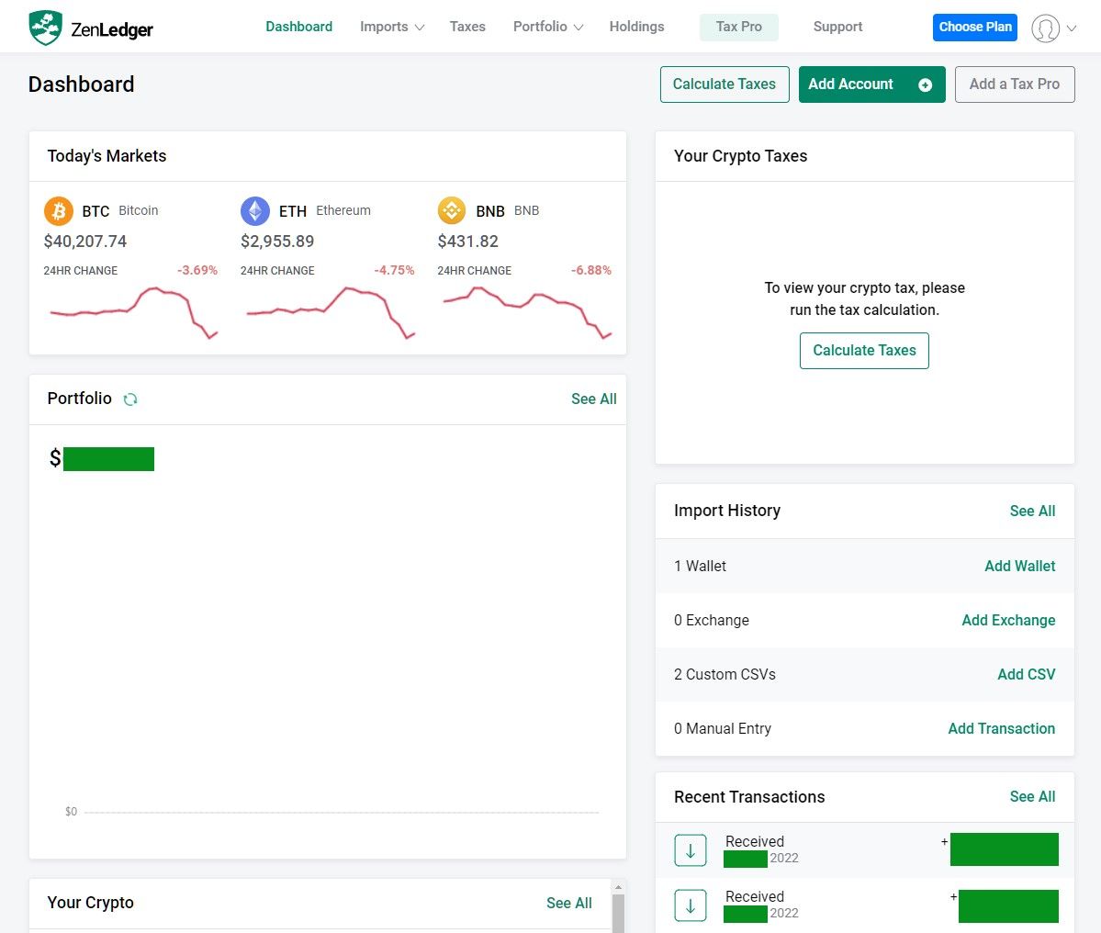Click the Bitcoin BTC coin icon

[x=58, y=210]
